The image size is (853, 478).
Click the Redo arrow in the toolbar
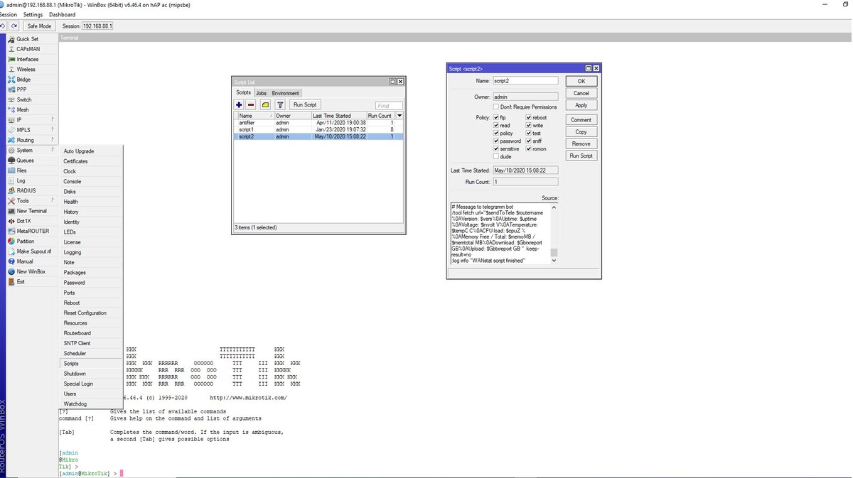[14, 26]
